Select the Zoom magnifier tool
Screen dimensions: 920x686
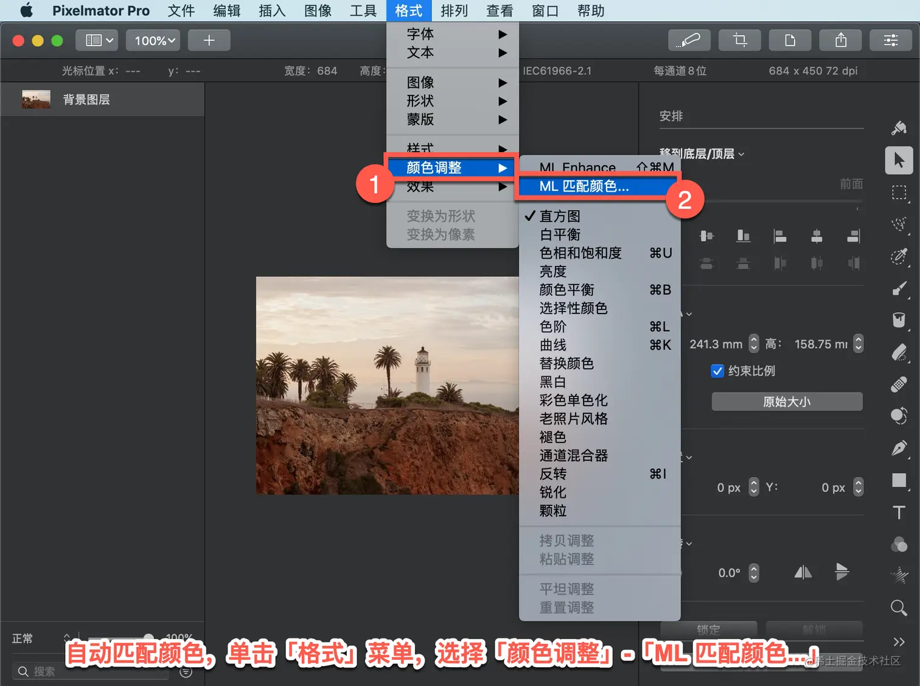[x=899, y=607]
